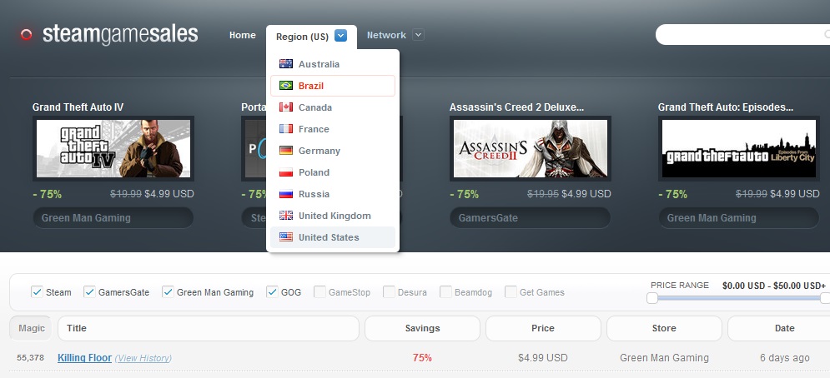
Task: Expand the Network dropdown arrow
Action: pyautogui.click(x=418, y=35)
